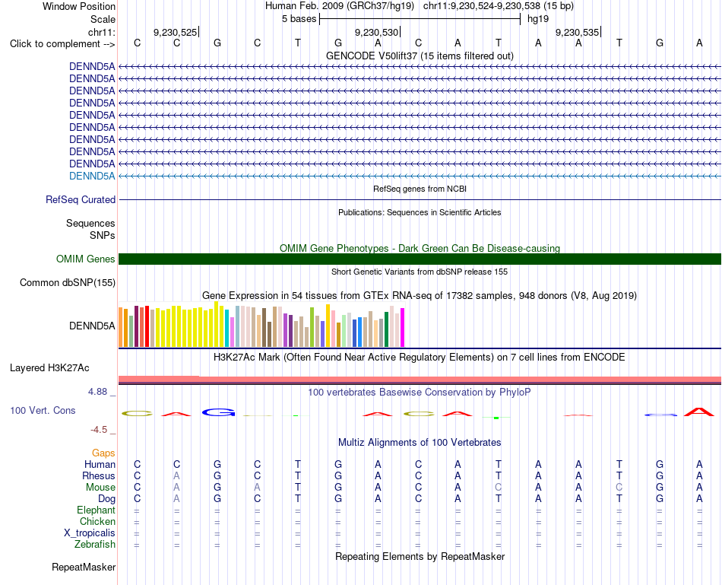Click the magenta last GTEx expression bar

click(403, 327)
